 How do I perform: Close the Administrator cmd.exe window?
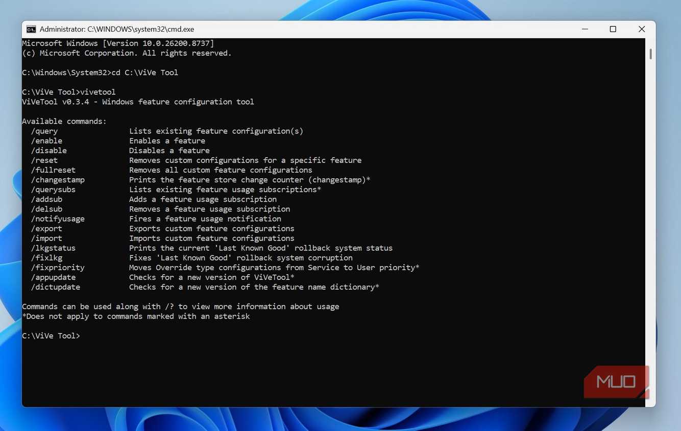pos(642,29)
